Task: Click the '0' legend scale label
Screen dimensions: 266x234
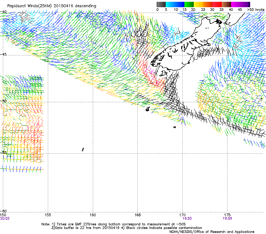Action: pyautogui.click(x=157, y=9)
